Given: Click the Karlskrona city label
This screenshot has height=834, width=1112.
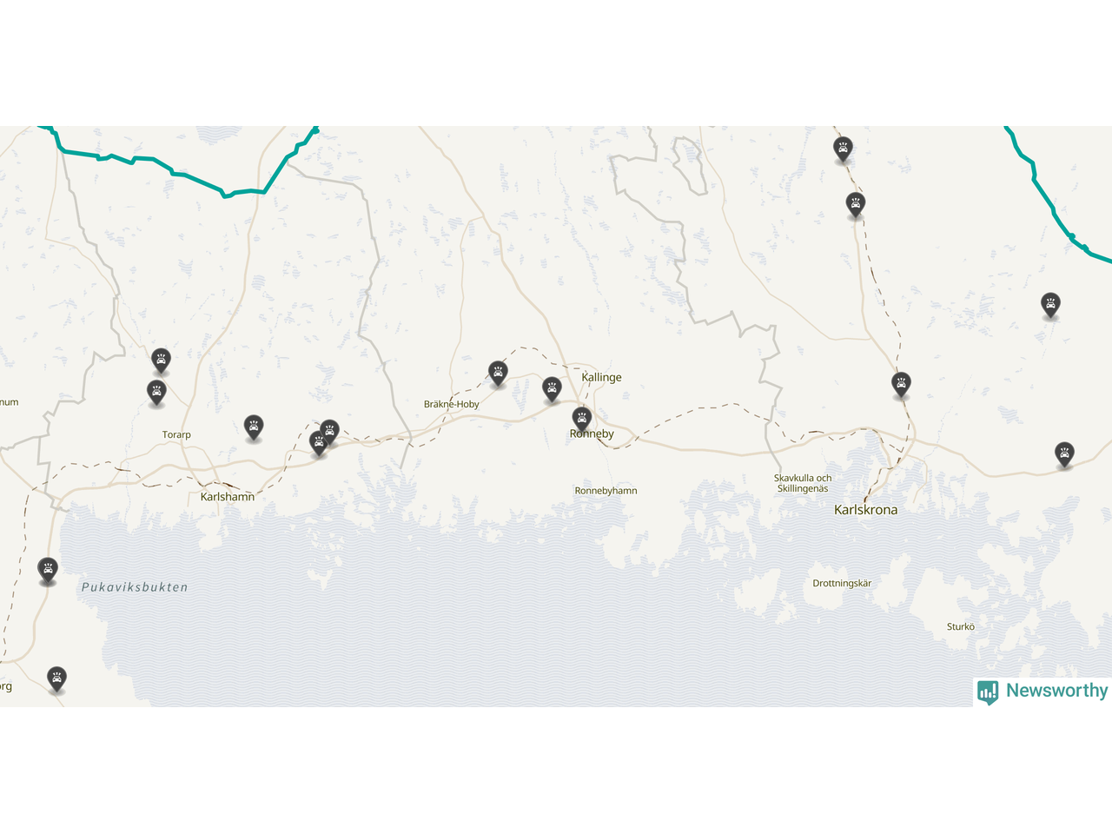Looking at the screenshot, I should click(x=865, y=510).
